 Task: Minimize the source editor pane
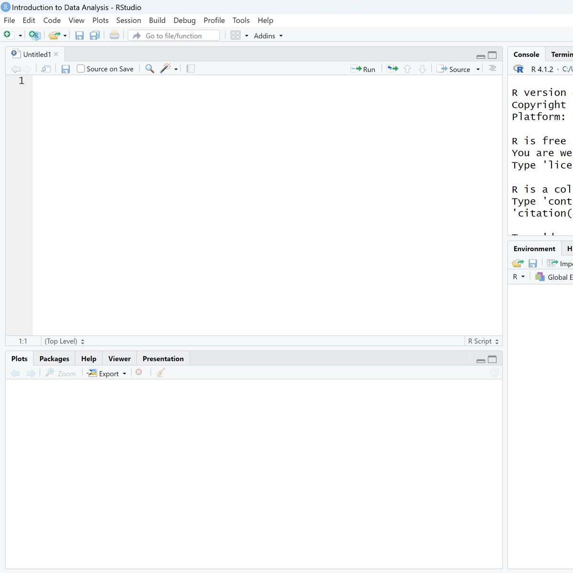point(481,56)
